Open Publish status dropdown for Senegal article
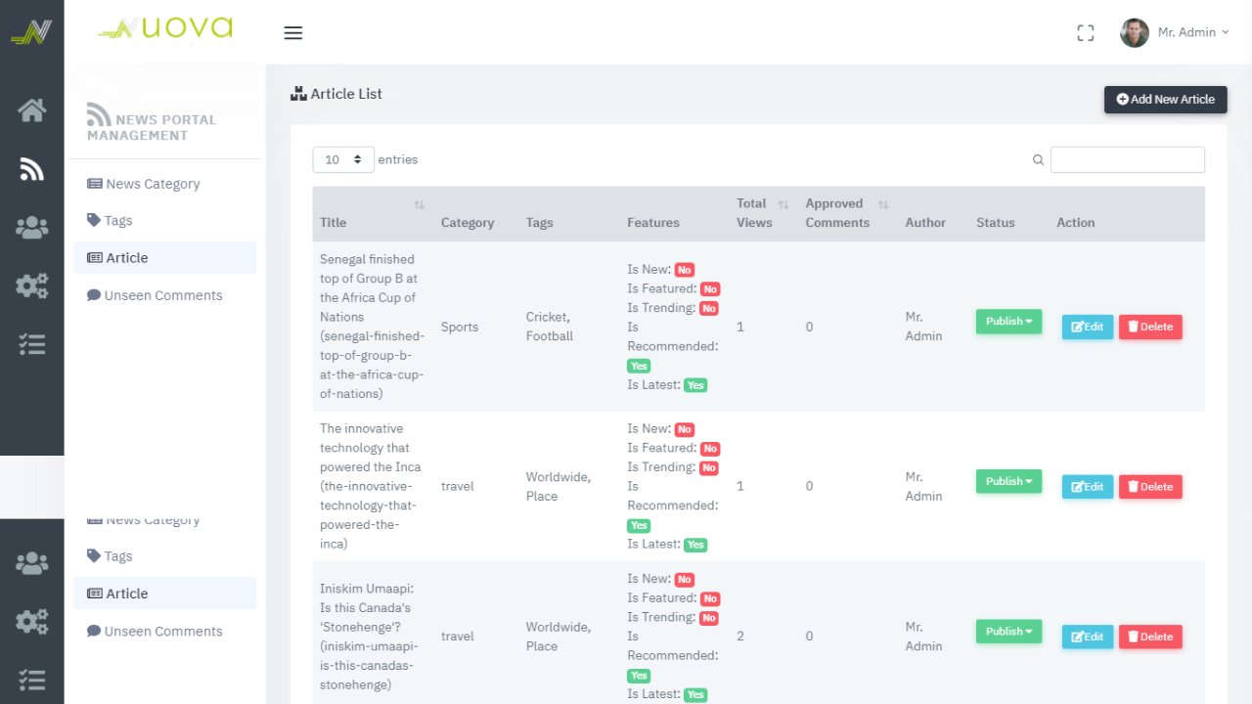 click(x=1008, y=322)
